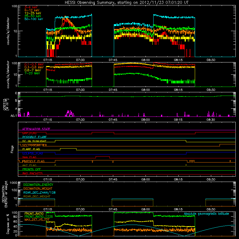
Task: Select the ATTENUATOR_STATE flag label
Action: click(x=36, y=129)
